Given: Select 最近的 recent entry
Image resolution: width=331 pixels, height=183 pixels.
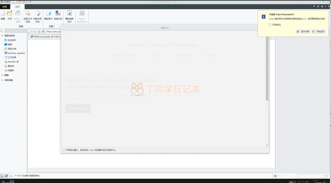Looking at the screenshot, I should pyautogui.click(x=9, y=66).
